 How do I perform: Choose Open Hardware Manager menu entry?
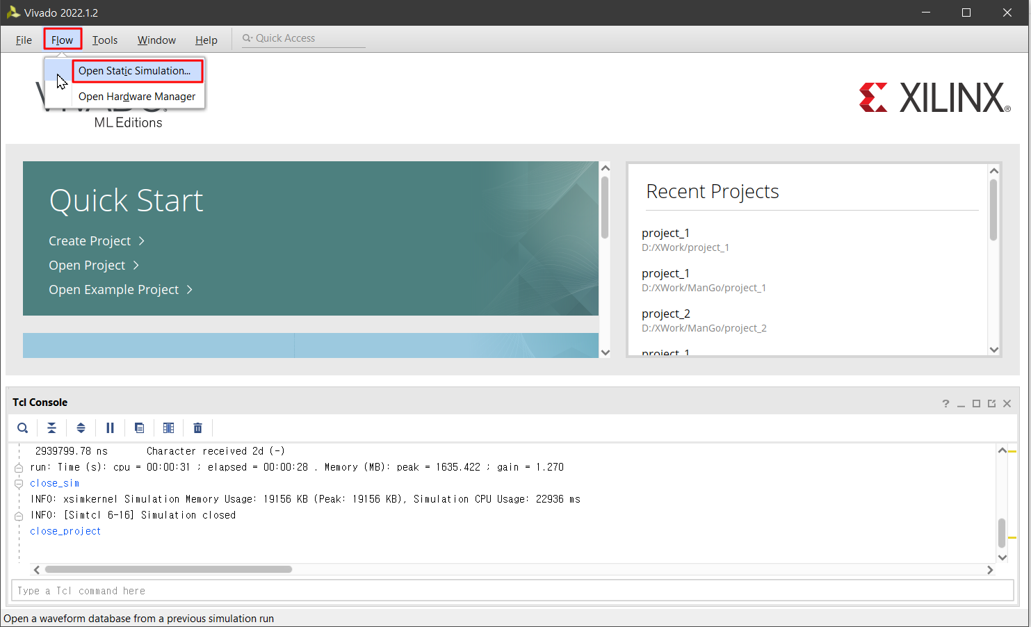(x=137, y=97)
